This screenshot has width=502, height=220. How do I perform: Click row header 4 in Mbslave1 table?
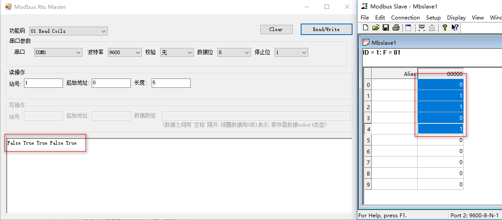368,129
